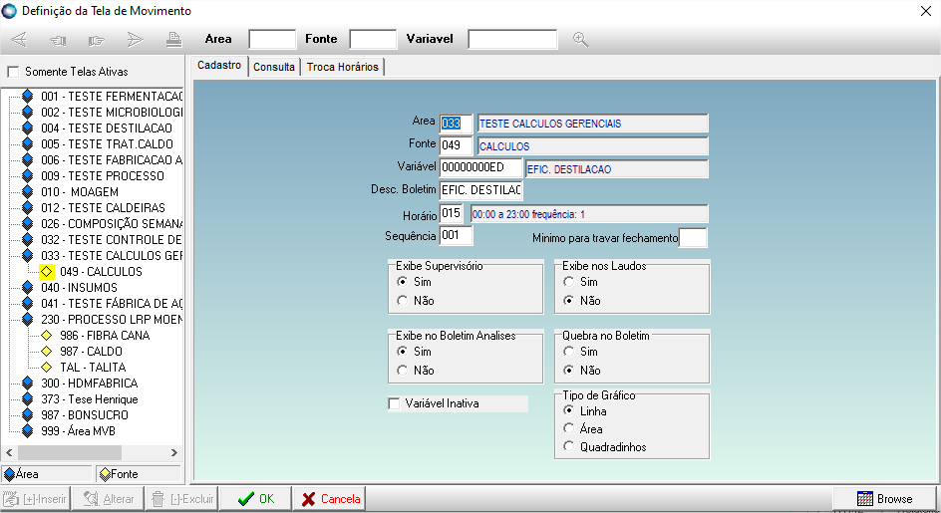The width and height of the screenshot is (941, 513).
Task: Click yellow diamond of 986 - FIBRA CANA
Action: [x=47, y=336]
